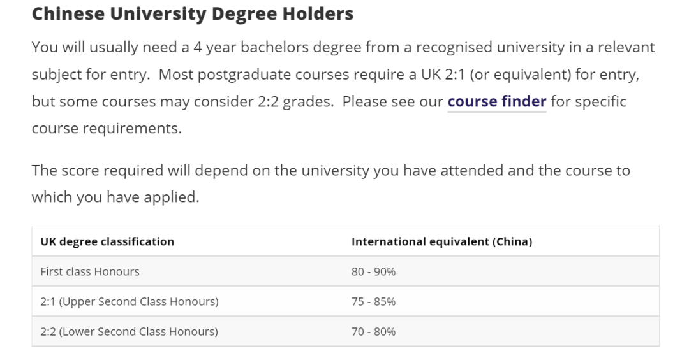
Task: Click the 75 - 85% table cell
Action: (373, 302)
